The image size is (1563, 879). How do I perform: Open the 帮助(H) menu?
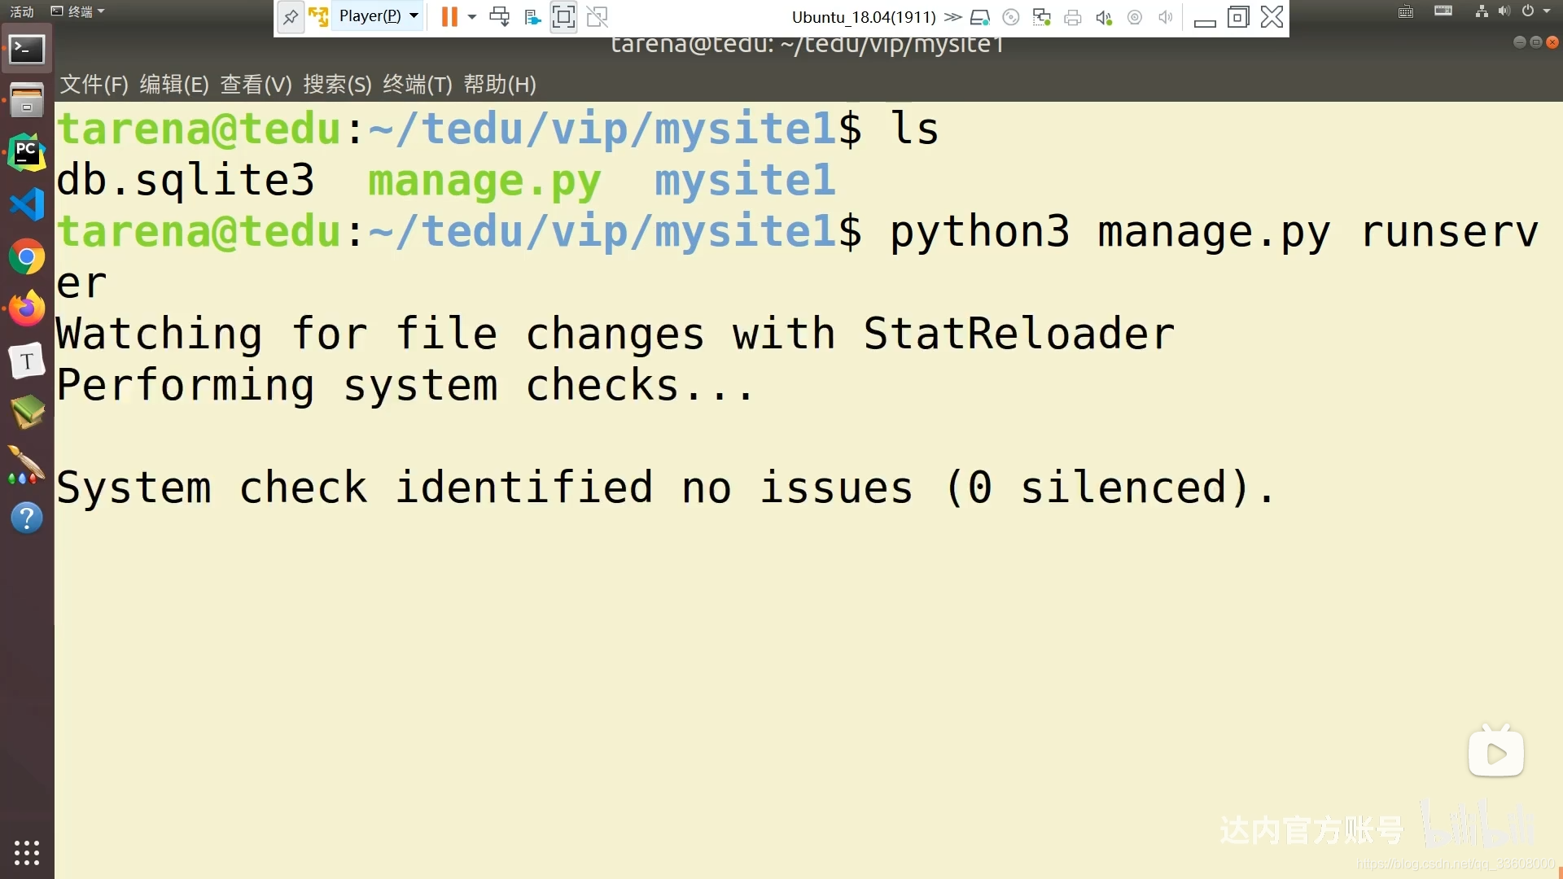tap(500, 85)
